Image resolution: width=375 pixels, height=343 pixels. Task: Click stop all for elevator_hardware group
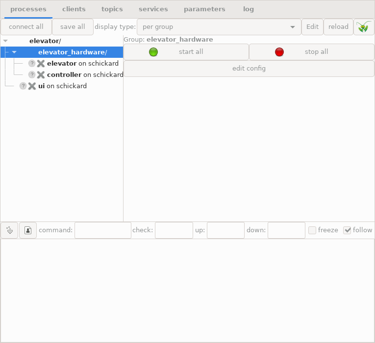(x=312, y=52)
